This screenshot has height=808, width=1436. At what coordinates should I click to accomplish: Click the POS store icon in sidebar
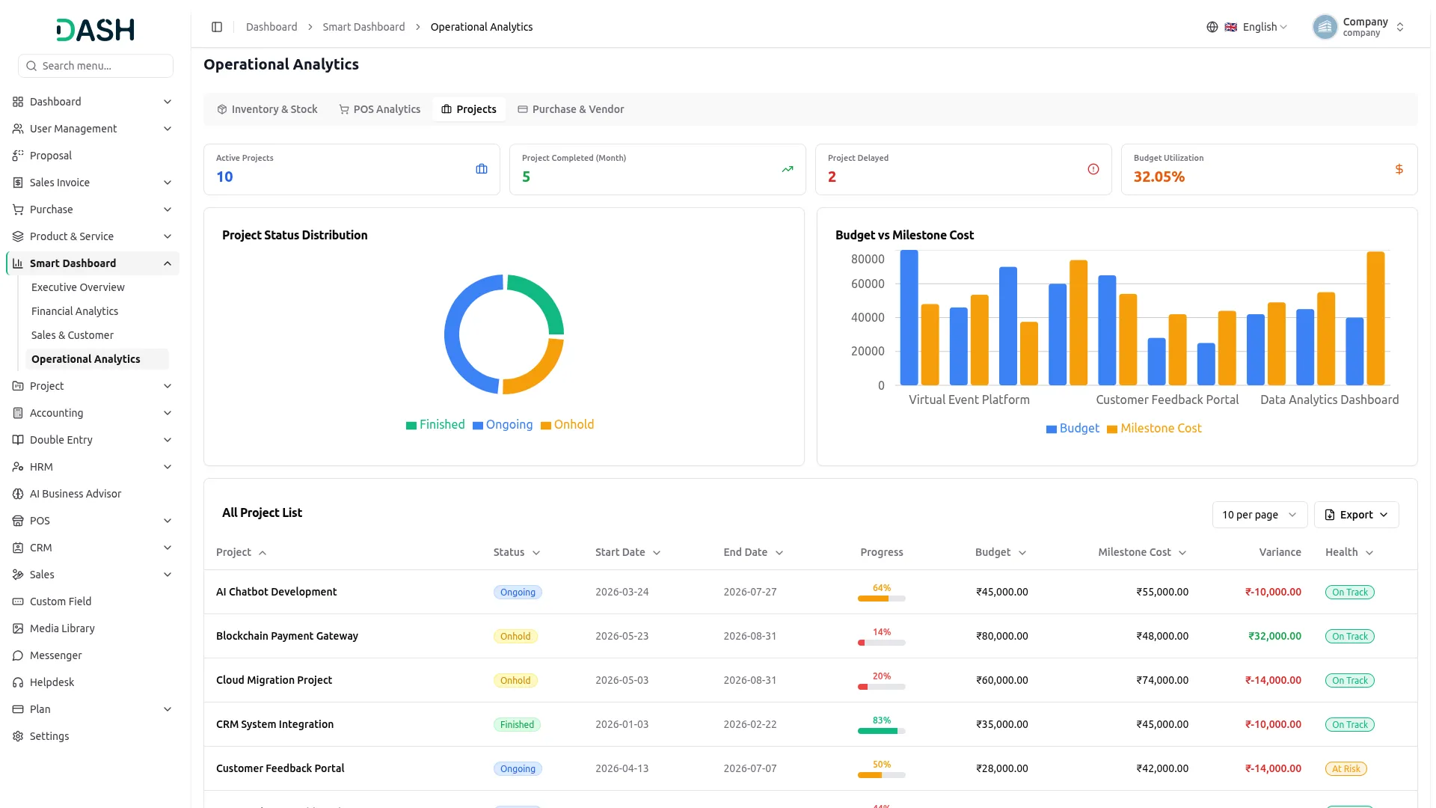click(18, 521)
